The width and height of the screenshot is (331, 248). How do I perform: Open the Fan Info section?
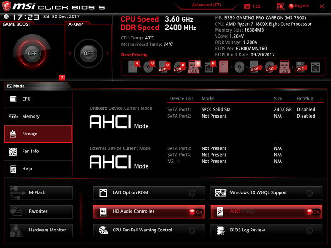click(x=38, y=152)
